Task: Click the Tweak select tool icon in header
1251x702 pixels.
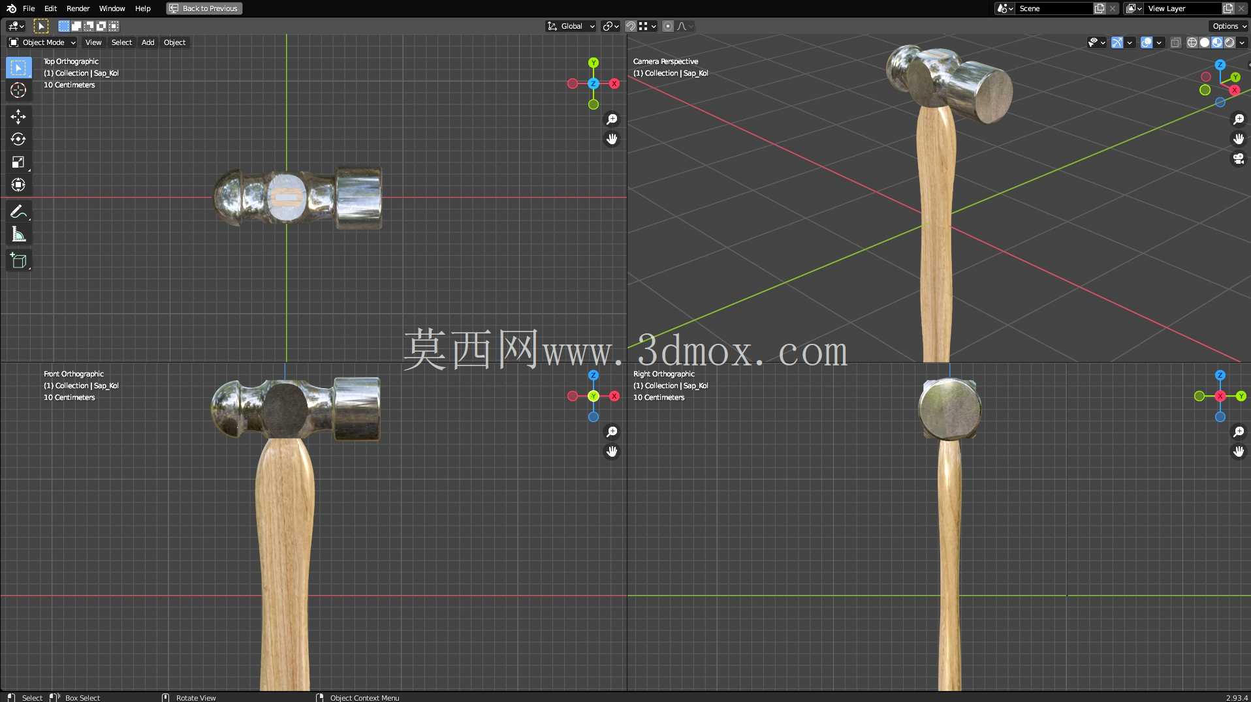Action: 40,26
